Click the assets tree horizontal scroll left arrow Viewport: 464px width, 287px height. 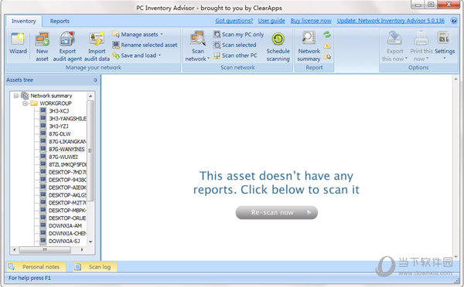(14, 250)
